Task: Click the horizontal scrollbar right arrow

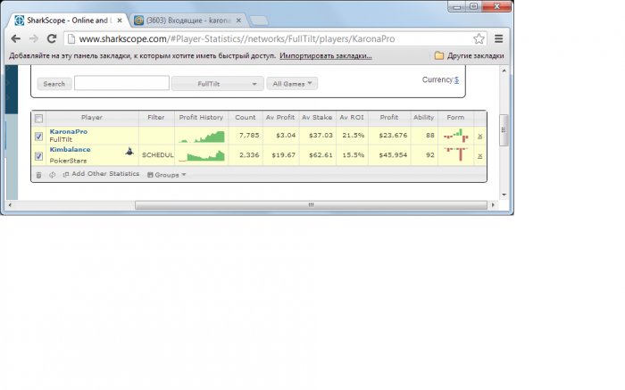Action: 494,204
